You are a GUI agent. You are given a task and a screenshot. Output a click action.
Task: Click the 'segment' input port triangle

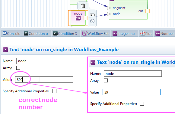[x=109, y=8]
